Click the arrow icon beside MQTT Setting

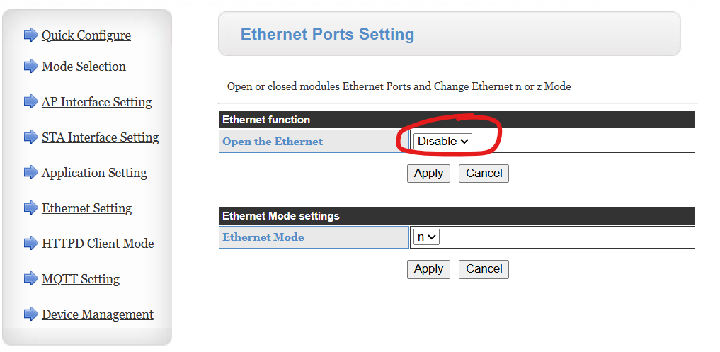click(x=30, y=278)
